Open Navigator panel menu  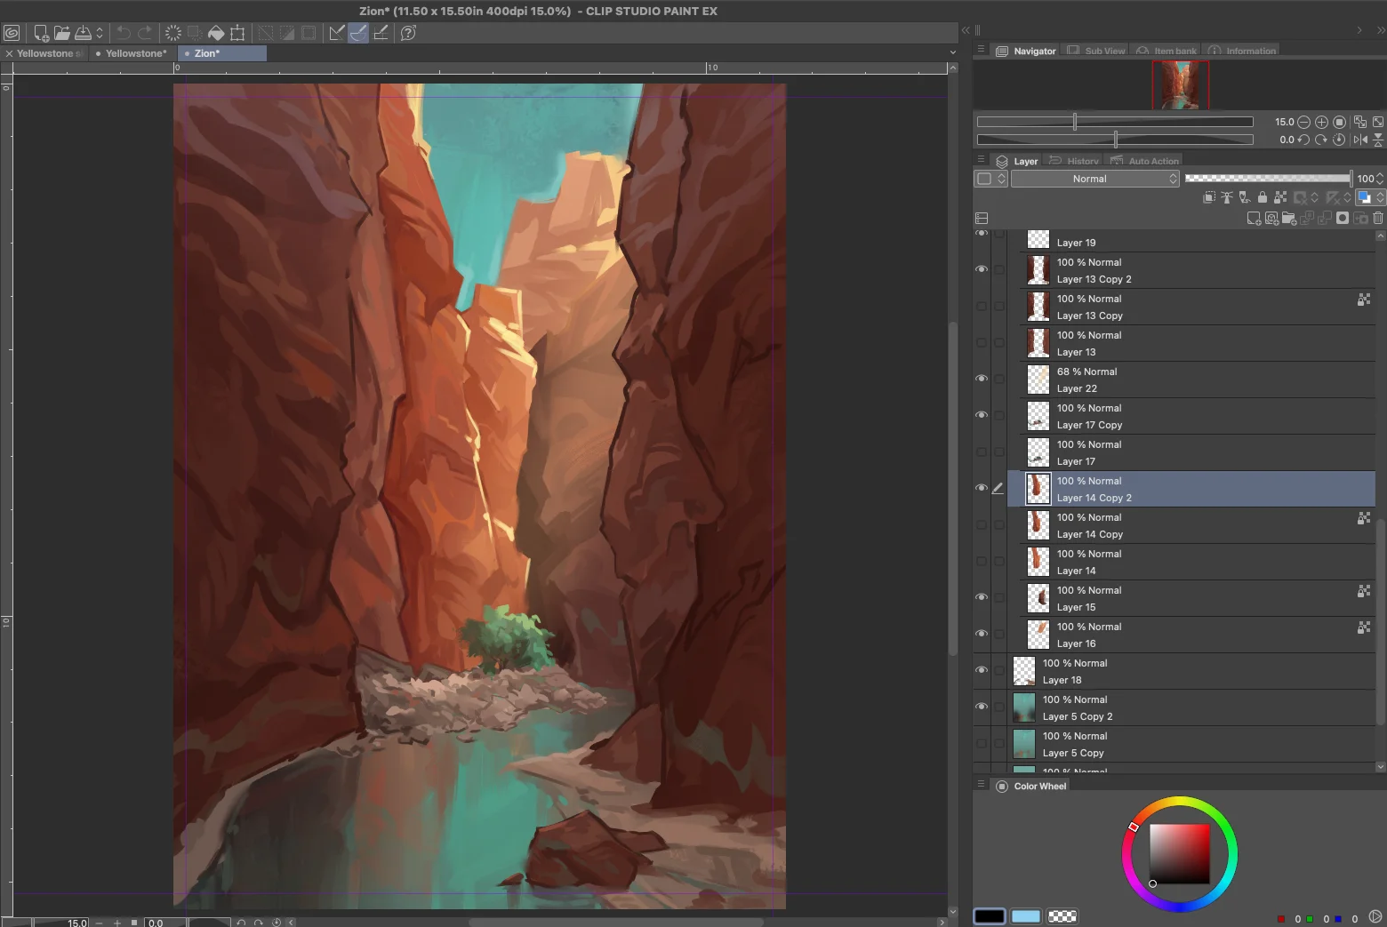[x=981, y=50]
